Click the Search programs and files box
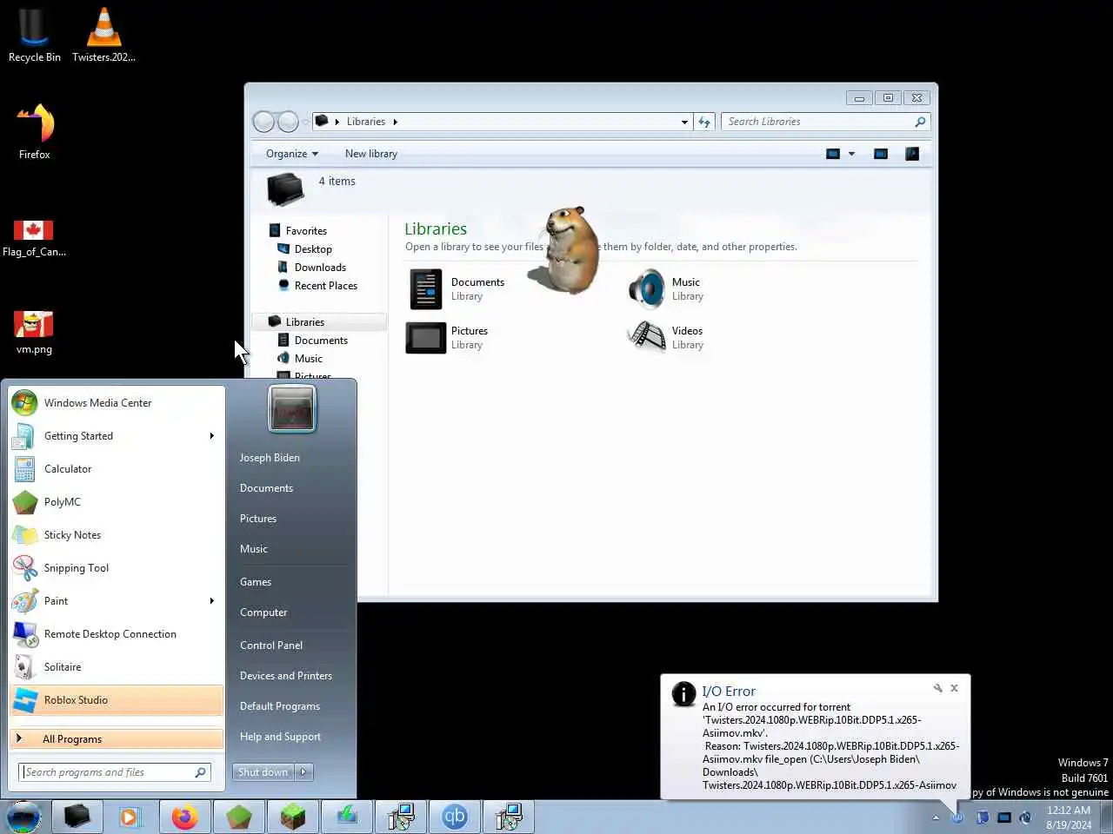Screen dimensions: 1113x834 point(114,772)
